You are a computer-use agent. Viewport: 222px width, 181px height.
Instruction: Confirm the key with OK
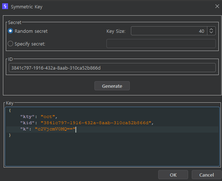[x=173, y=174]
